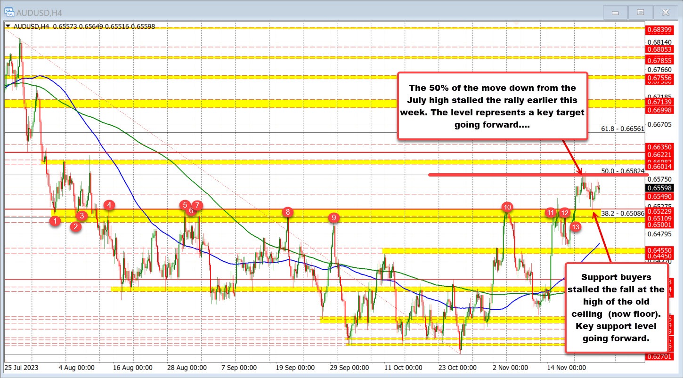Select marker 10 at the early November high
This screenshot has width=683, height=378.
click(508, 207)
